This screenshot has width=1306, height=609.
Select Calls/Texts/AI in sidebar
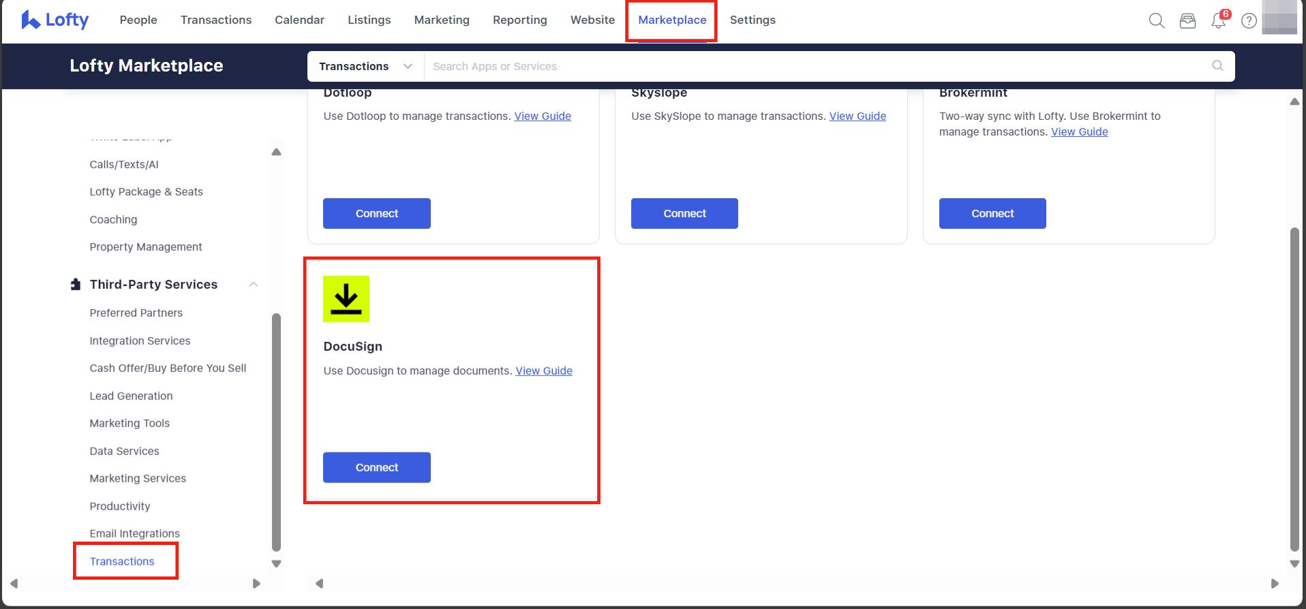124,164
